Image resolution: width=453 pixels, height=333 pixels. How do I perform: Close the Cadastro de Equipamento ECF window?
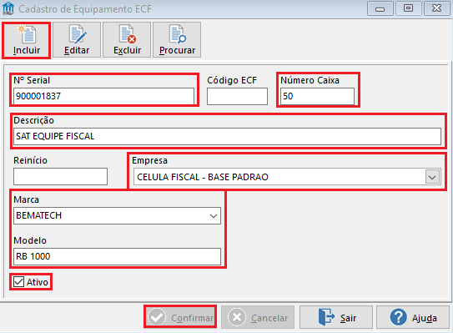coord(436,8)
